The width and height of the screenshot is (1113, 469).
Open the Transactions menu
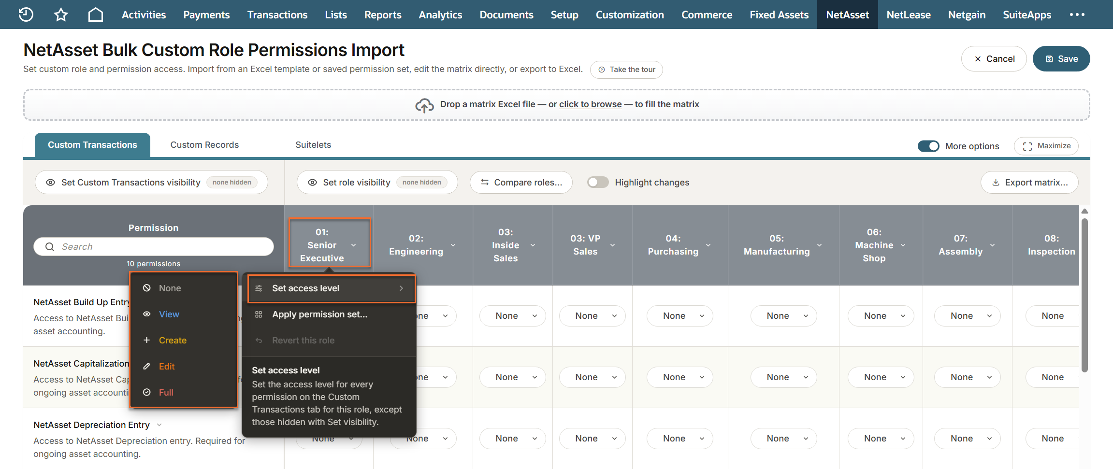click(x=277, y=14)
